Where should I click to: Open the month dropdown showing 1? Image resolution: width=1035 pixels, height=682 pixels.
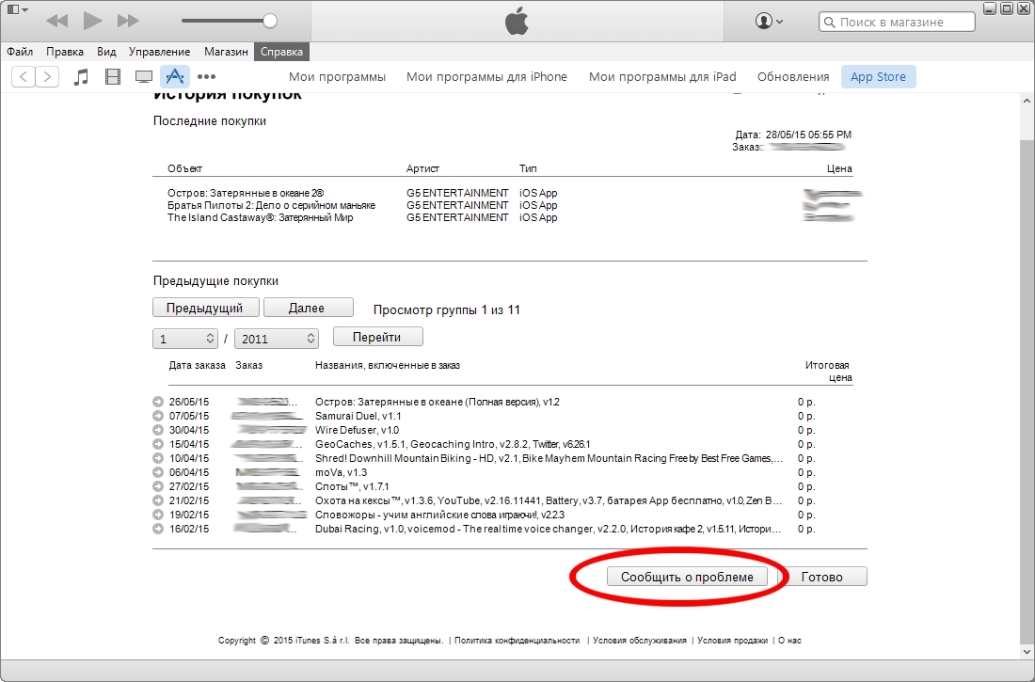(x=184, y=339)
